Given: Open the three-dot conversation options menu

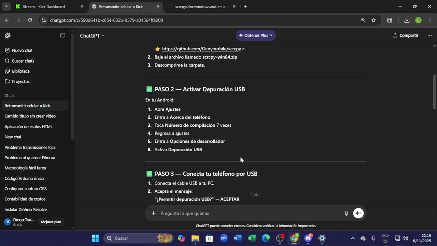Looking at the screenshot, I should click(429, 35).
